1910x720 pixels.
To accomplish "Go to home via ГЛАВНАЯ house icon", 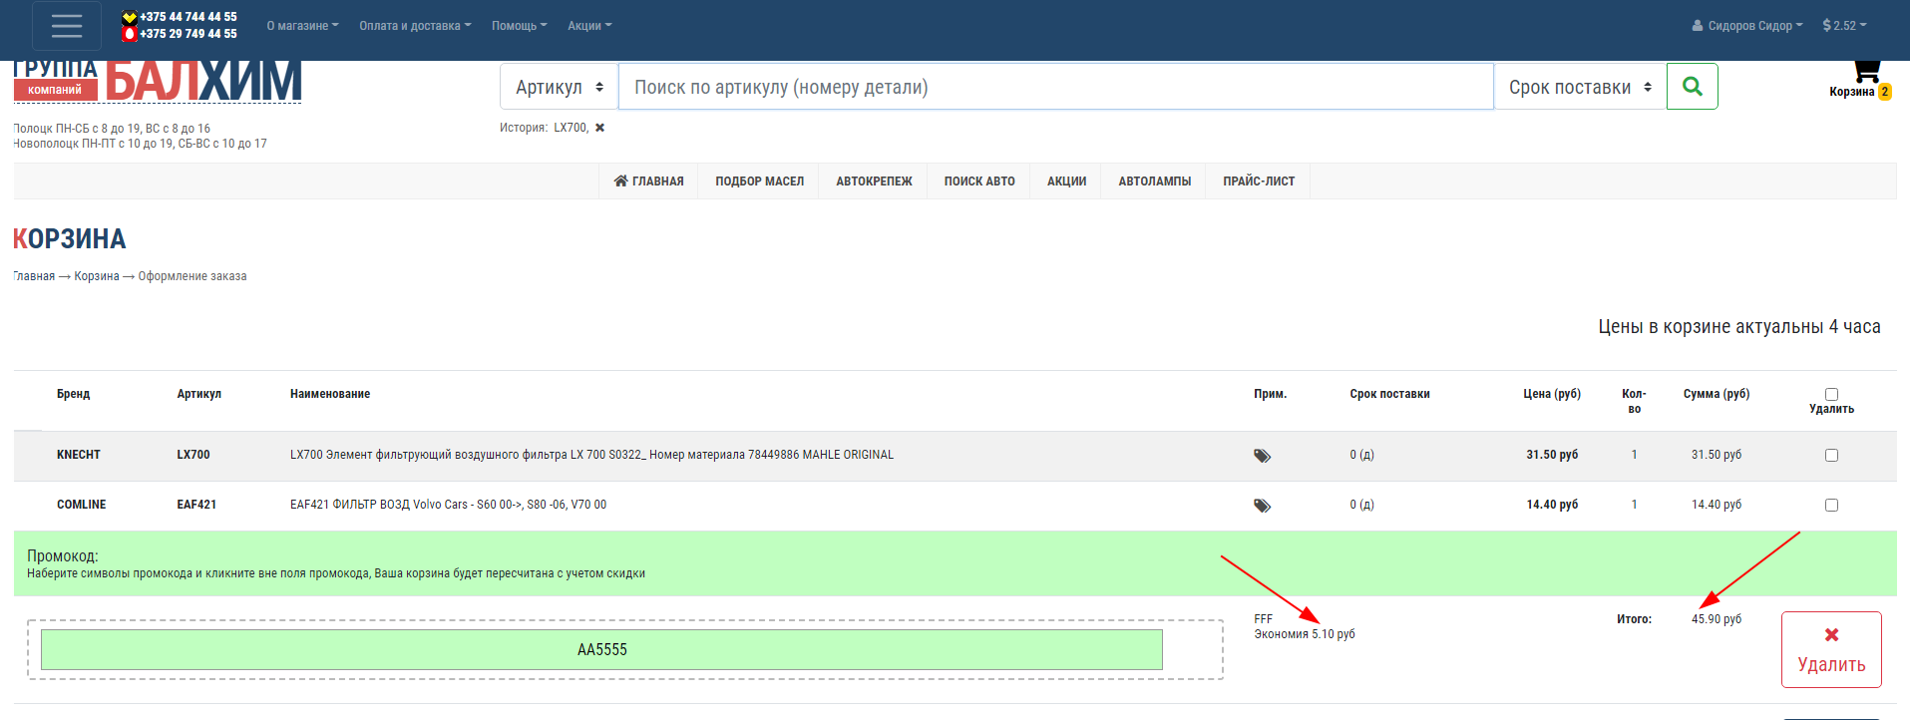I will [620, 181].
